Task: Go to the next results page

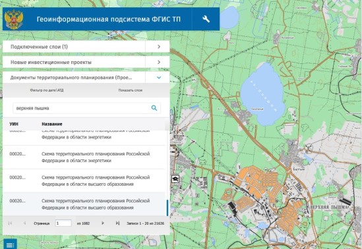Action: tap(103, 223)
